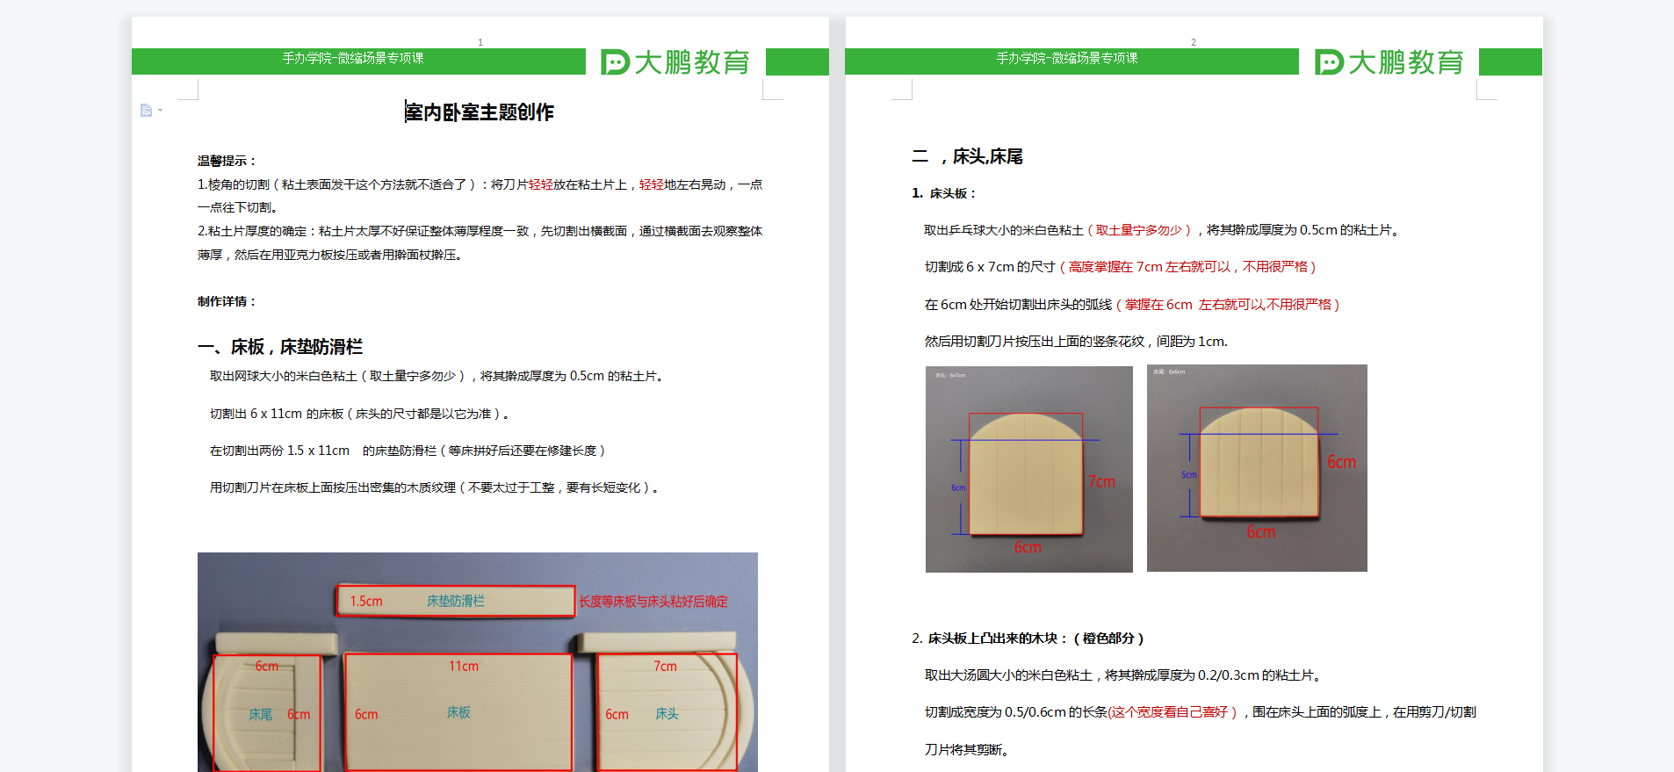The image size is (1674, 772).
Task: Click page number 2 above the header
Action: coord(1193,42)
